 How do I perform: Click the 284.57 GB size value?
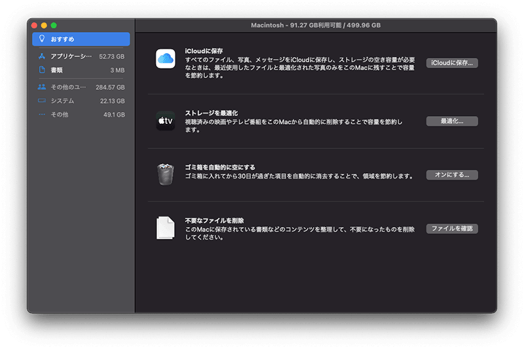(110, 87)
